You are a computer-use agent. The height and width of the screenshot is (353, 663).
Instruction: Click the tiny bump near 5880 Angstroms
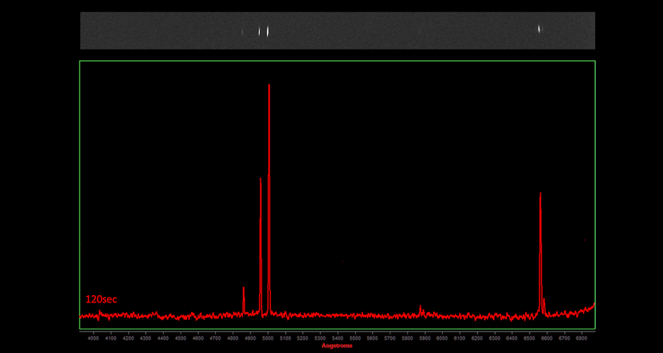click(x=421, y=309)
